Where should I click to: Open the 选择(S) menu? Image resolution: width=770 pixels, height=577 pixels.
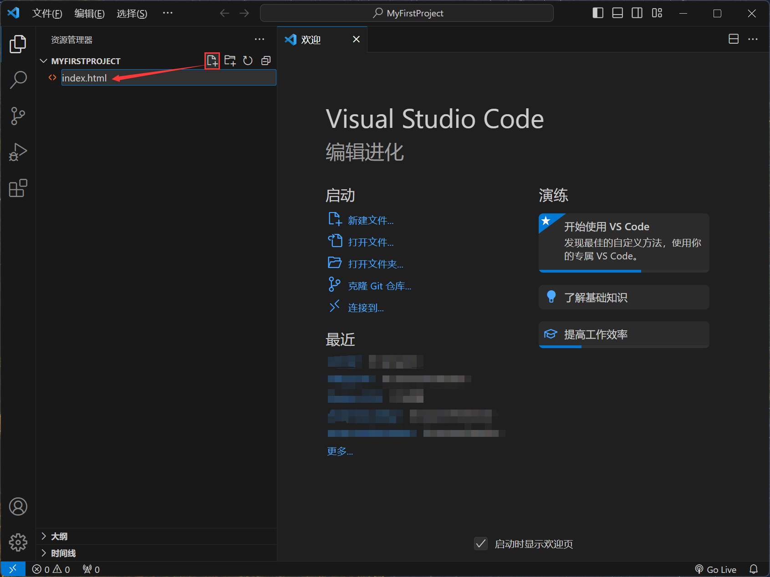pyautogui.click(x=132, y=13)
